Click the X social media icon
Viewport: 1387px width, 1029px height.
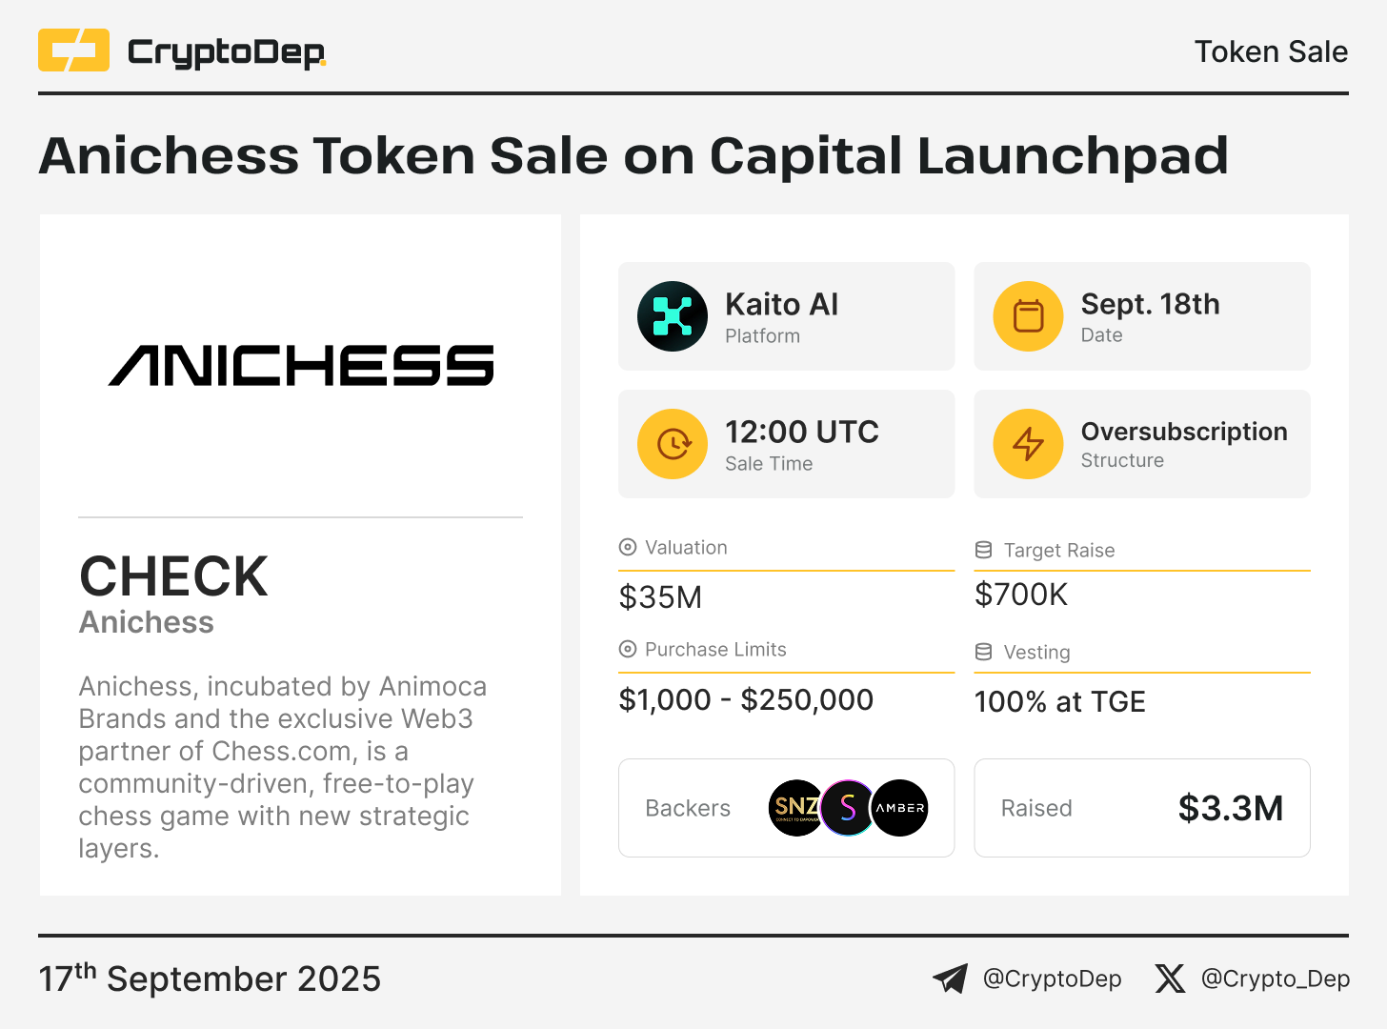click(1170, 979)
